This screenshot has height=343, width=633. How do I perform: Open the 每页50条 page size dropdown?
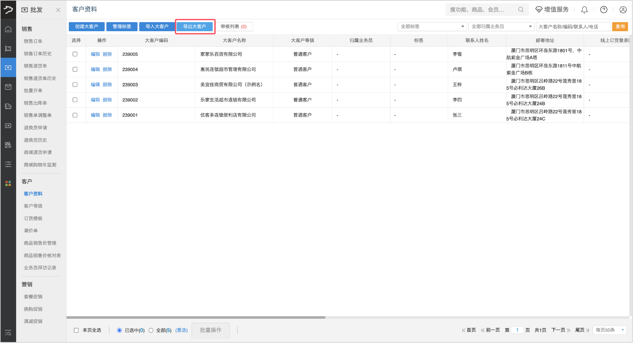(x=609, y=330)
